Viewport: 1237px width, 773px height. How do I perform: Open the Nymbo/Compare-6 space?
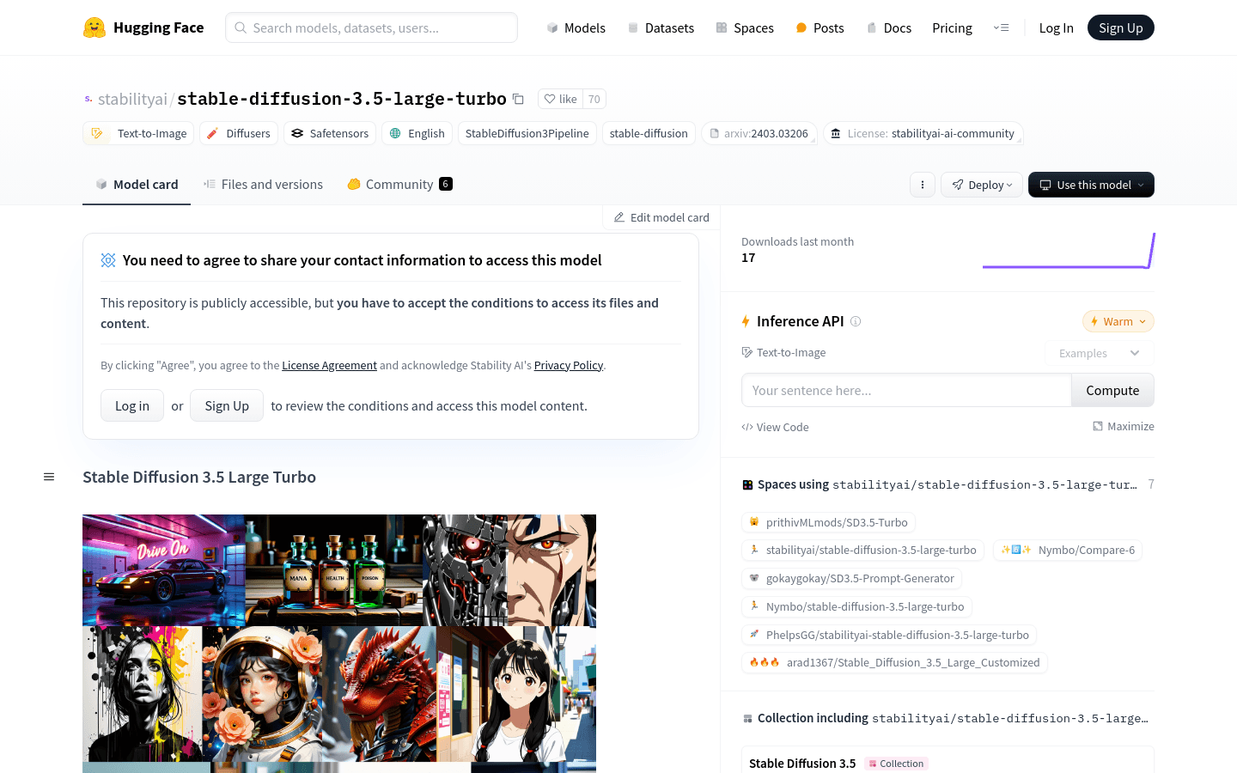(x=1068, y=550)
